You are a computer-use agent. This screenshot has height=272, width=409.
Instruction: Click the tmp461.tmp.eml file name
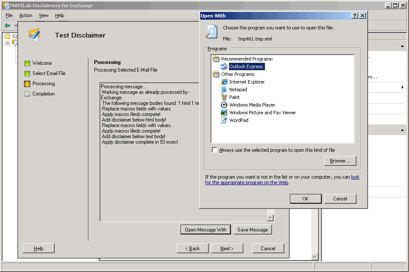click(255, 39)
